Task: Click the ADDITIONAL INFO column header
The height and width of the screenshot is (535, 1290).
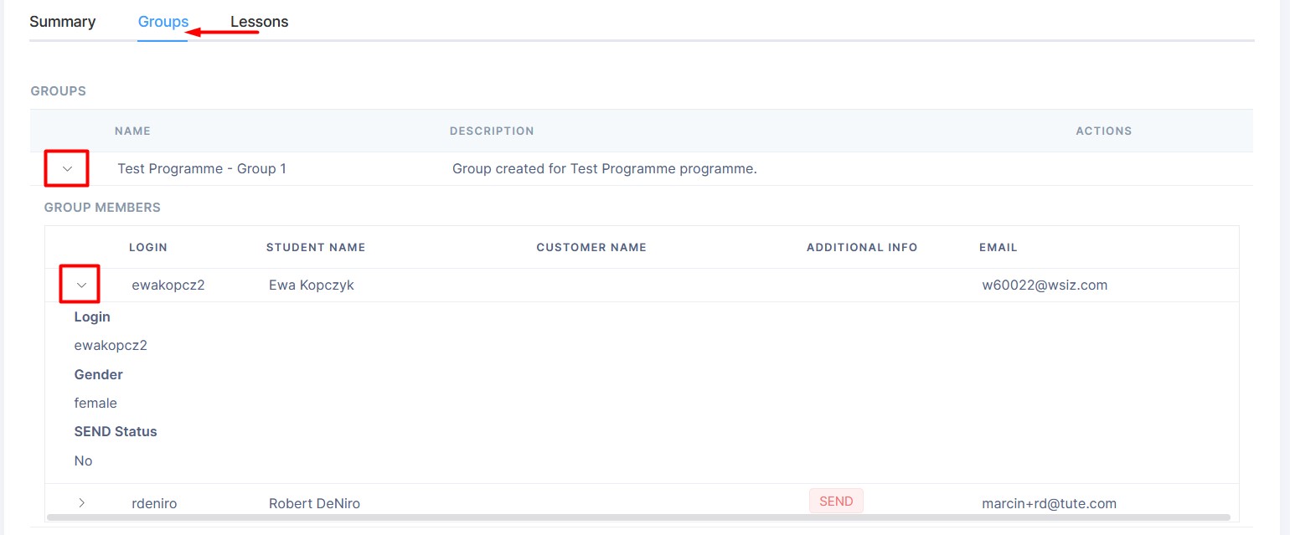Action: 862,248
